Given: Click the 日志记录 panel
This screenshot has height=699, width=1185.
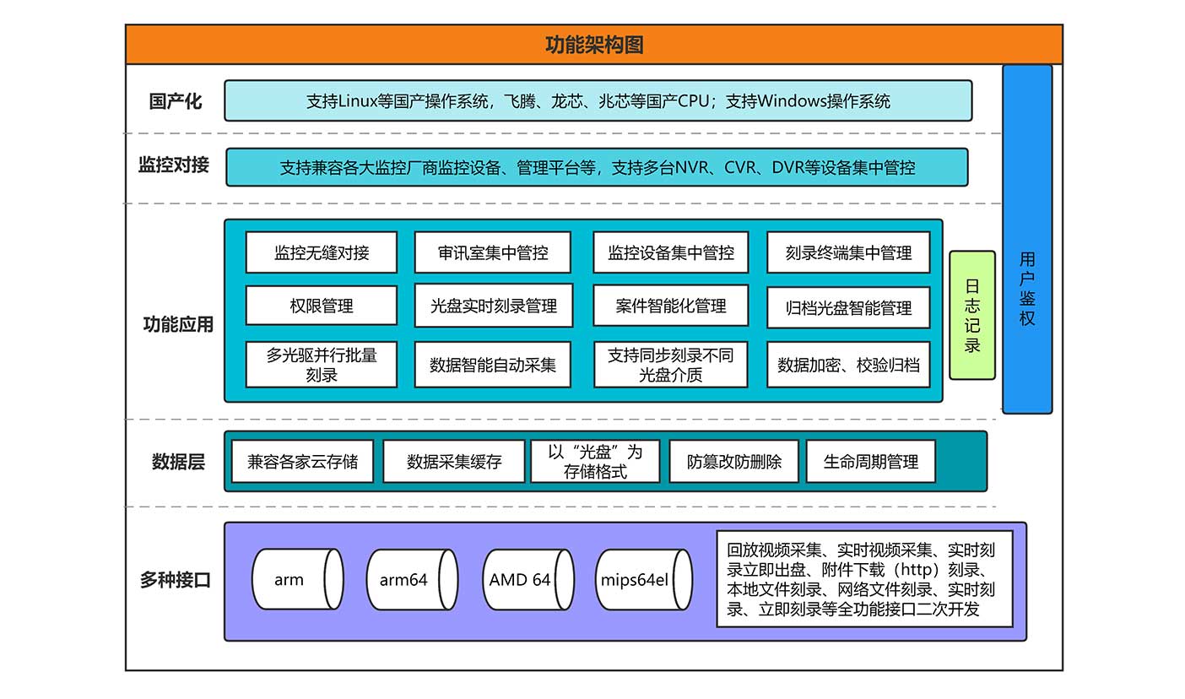Looking at the screenshot, I should (x=971, y=313).
